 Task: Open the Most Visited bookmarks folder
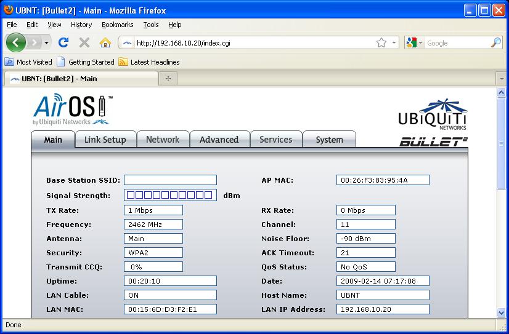[x=28, y=62]
